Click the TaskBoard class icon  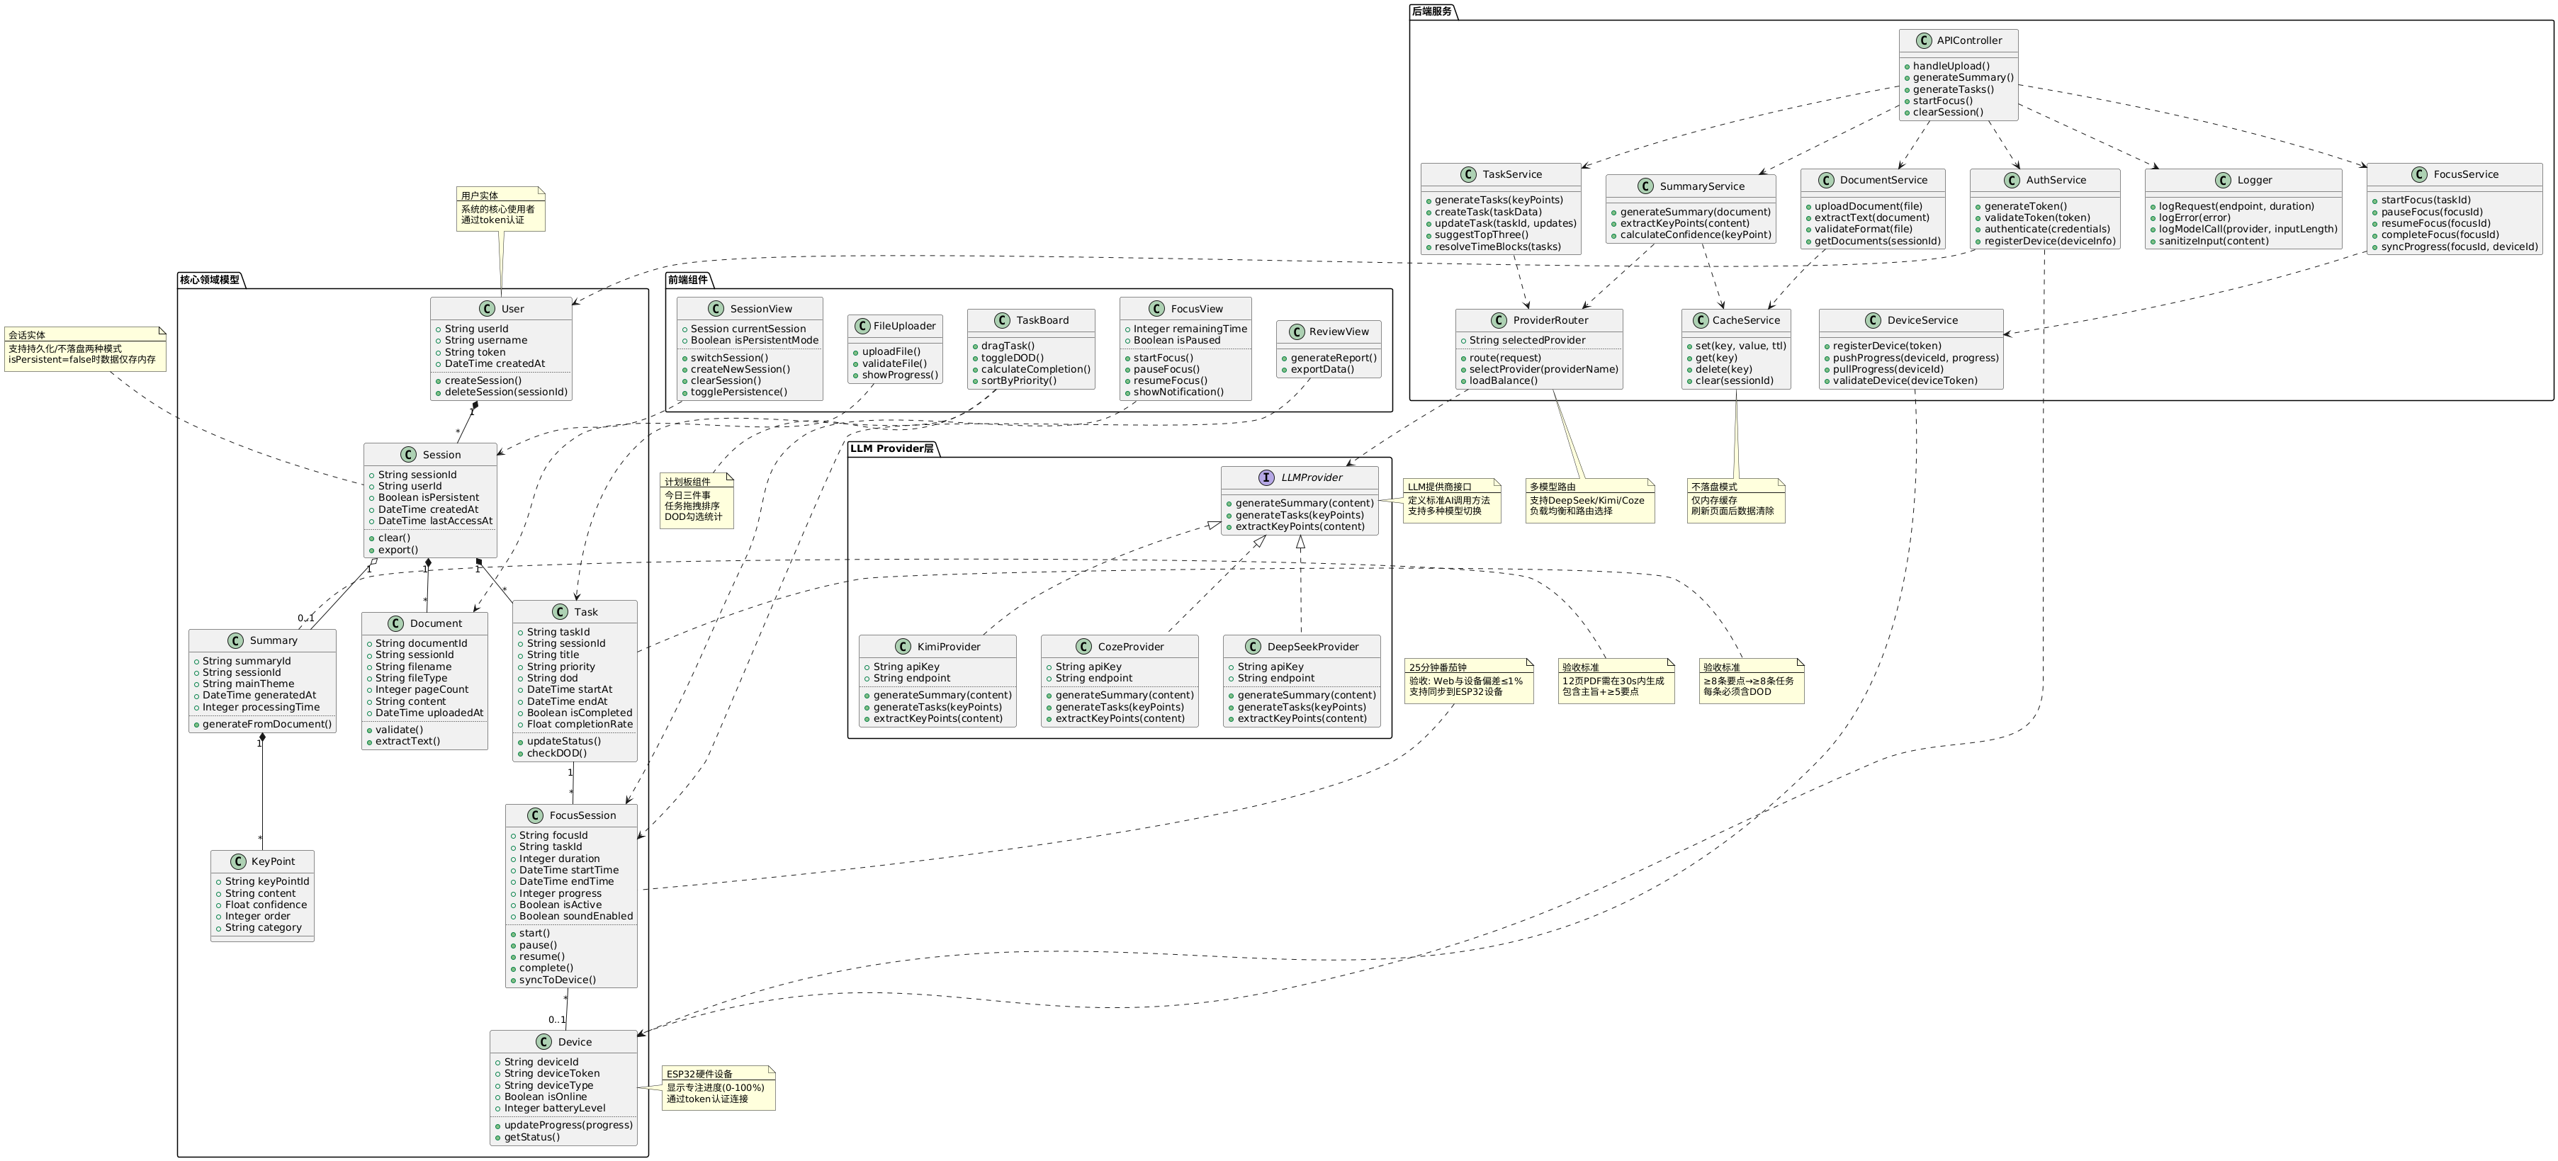(x=1002, y=320)
